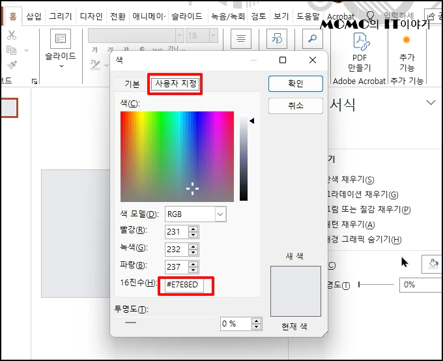
Task: Click the format pane transparency slider
Action: (376, 284)
